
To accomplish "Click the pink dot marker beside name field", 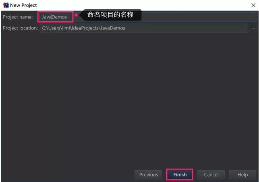I will click(76, 15).
